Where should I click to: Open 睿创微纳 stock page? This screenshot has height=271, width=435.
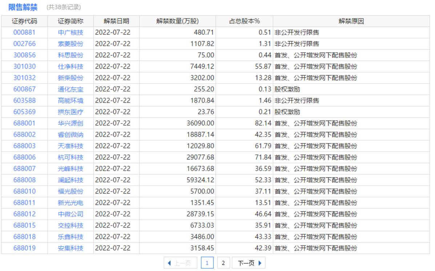click(71, 134)
